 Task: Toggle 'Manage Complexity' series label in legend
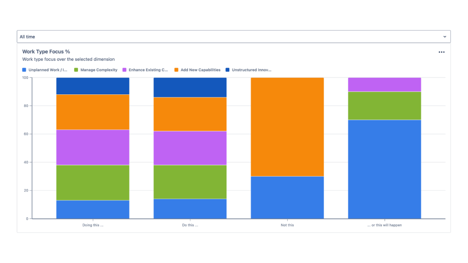(x=99, y=70)
